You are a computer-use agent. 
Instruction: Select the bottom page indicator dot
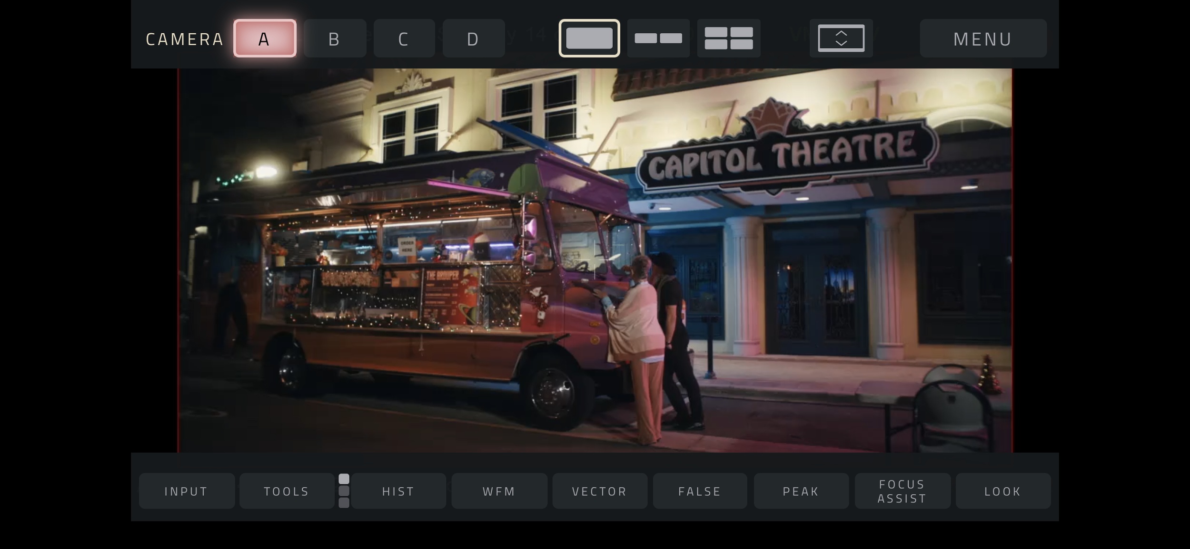click(x=344, y=502)
